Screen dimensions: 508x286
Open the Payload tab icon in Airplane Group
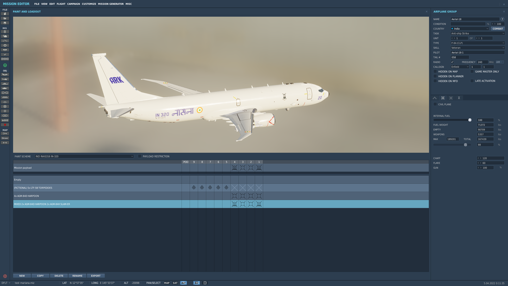pos(443,98)
